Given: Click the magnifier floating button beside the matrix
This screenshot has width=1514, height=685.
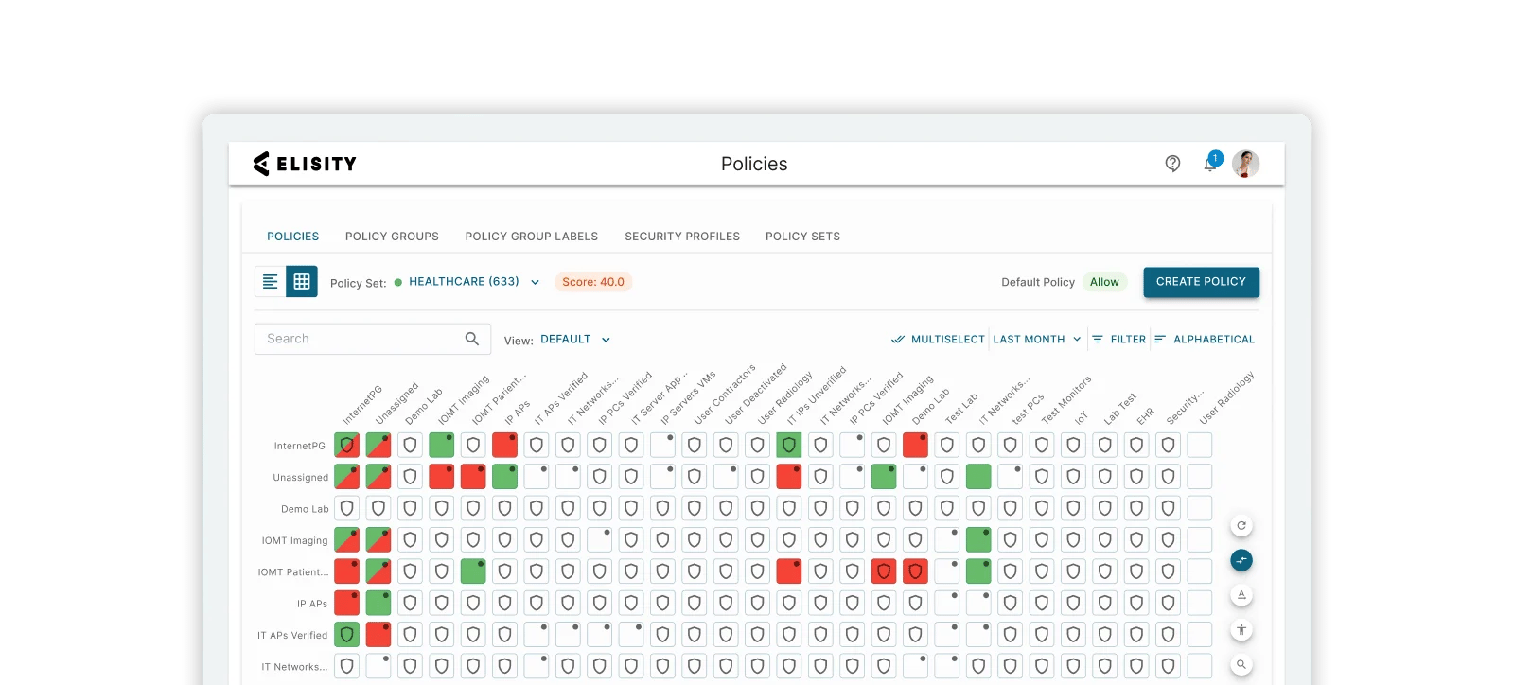Looking at the screenshot, I should [x=1241, y=664].
